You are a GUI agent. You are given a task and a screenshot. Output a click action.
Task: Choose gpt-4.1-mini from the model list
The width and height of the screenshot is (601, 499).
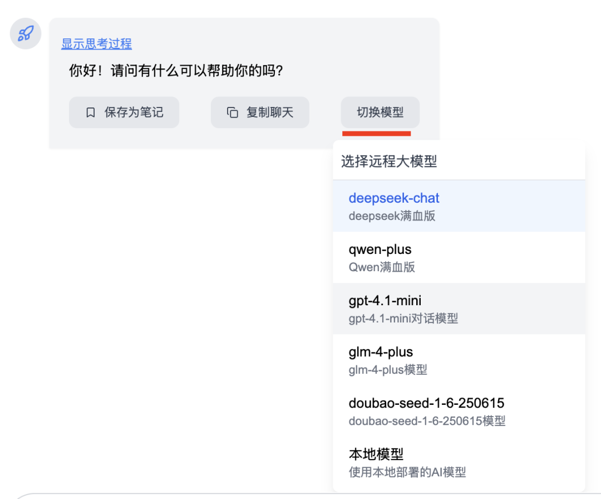(x=459, y=309)
